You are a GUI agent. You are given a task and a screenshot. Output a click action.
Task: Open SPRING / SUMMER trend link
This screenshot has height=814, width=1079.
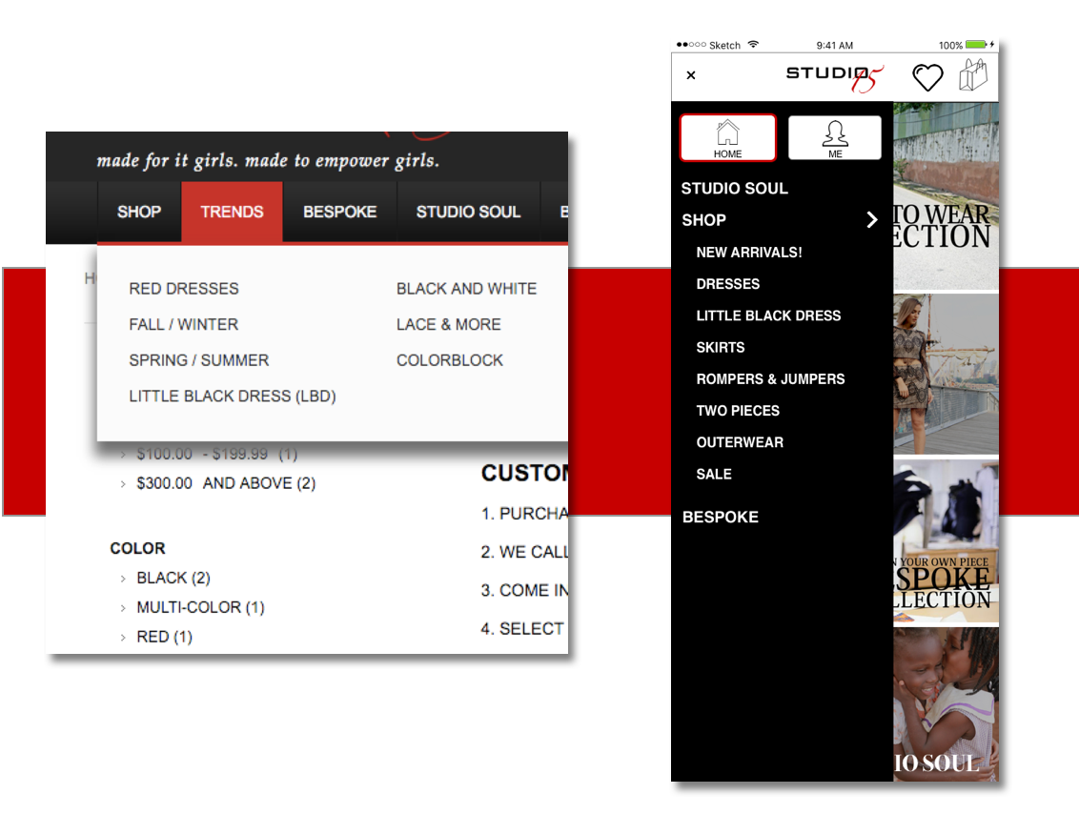coord(199,360)
